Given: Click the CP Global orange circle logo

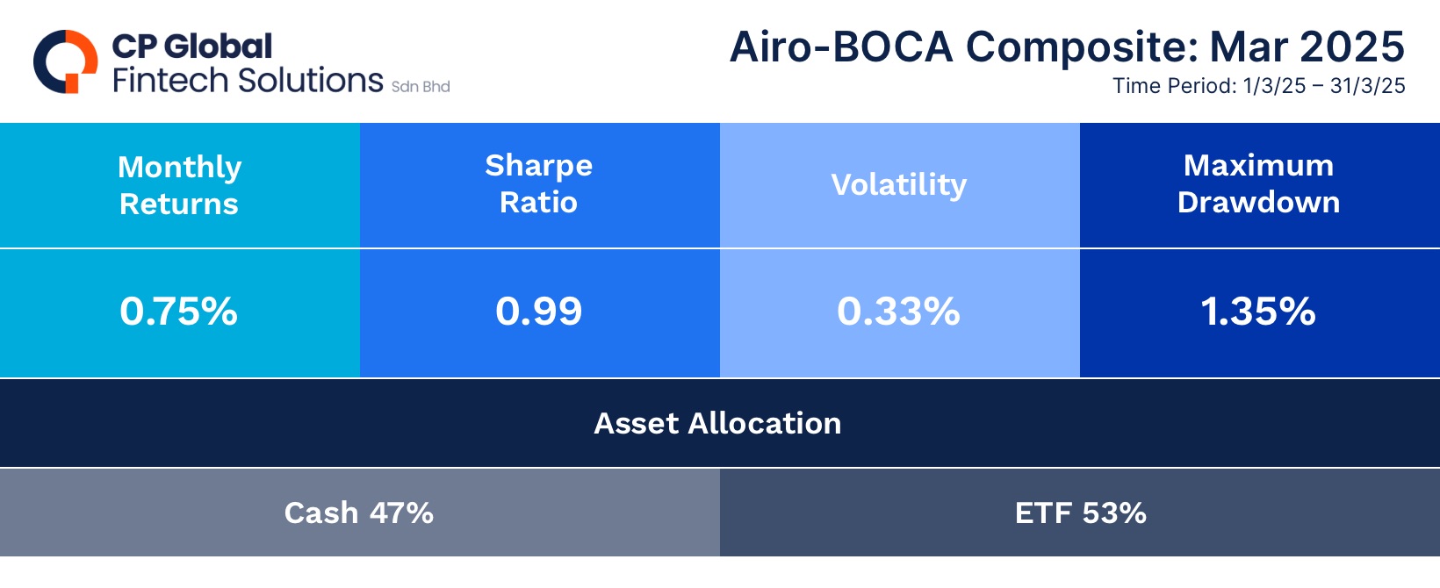Looking at the screenshot, I should pos(65,61).
